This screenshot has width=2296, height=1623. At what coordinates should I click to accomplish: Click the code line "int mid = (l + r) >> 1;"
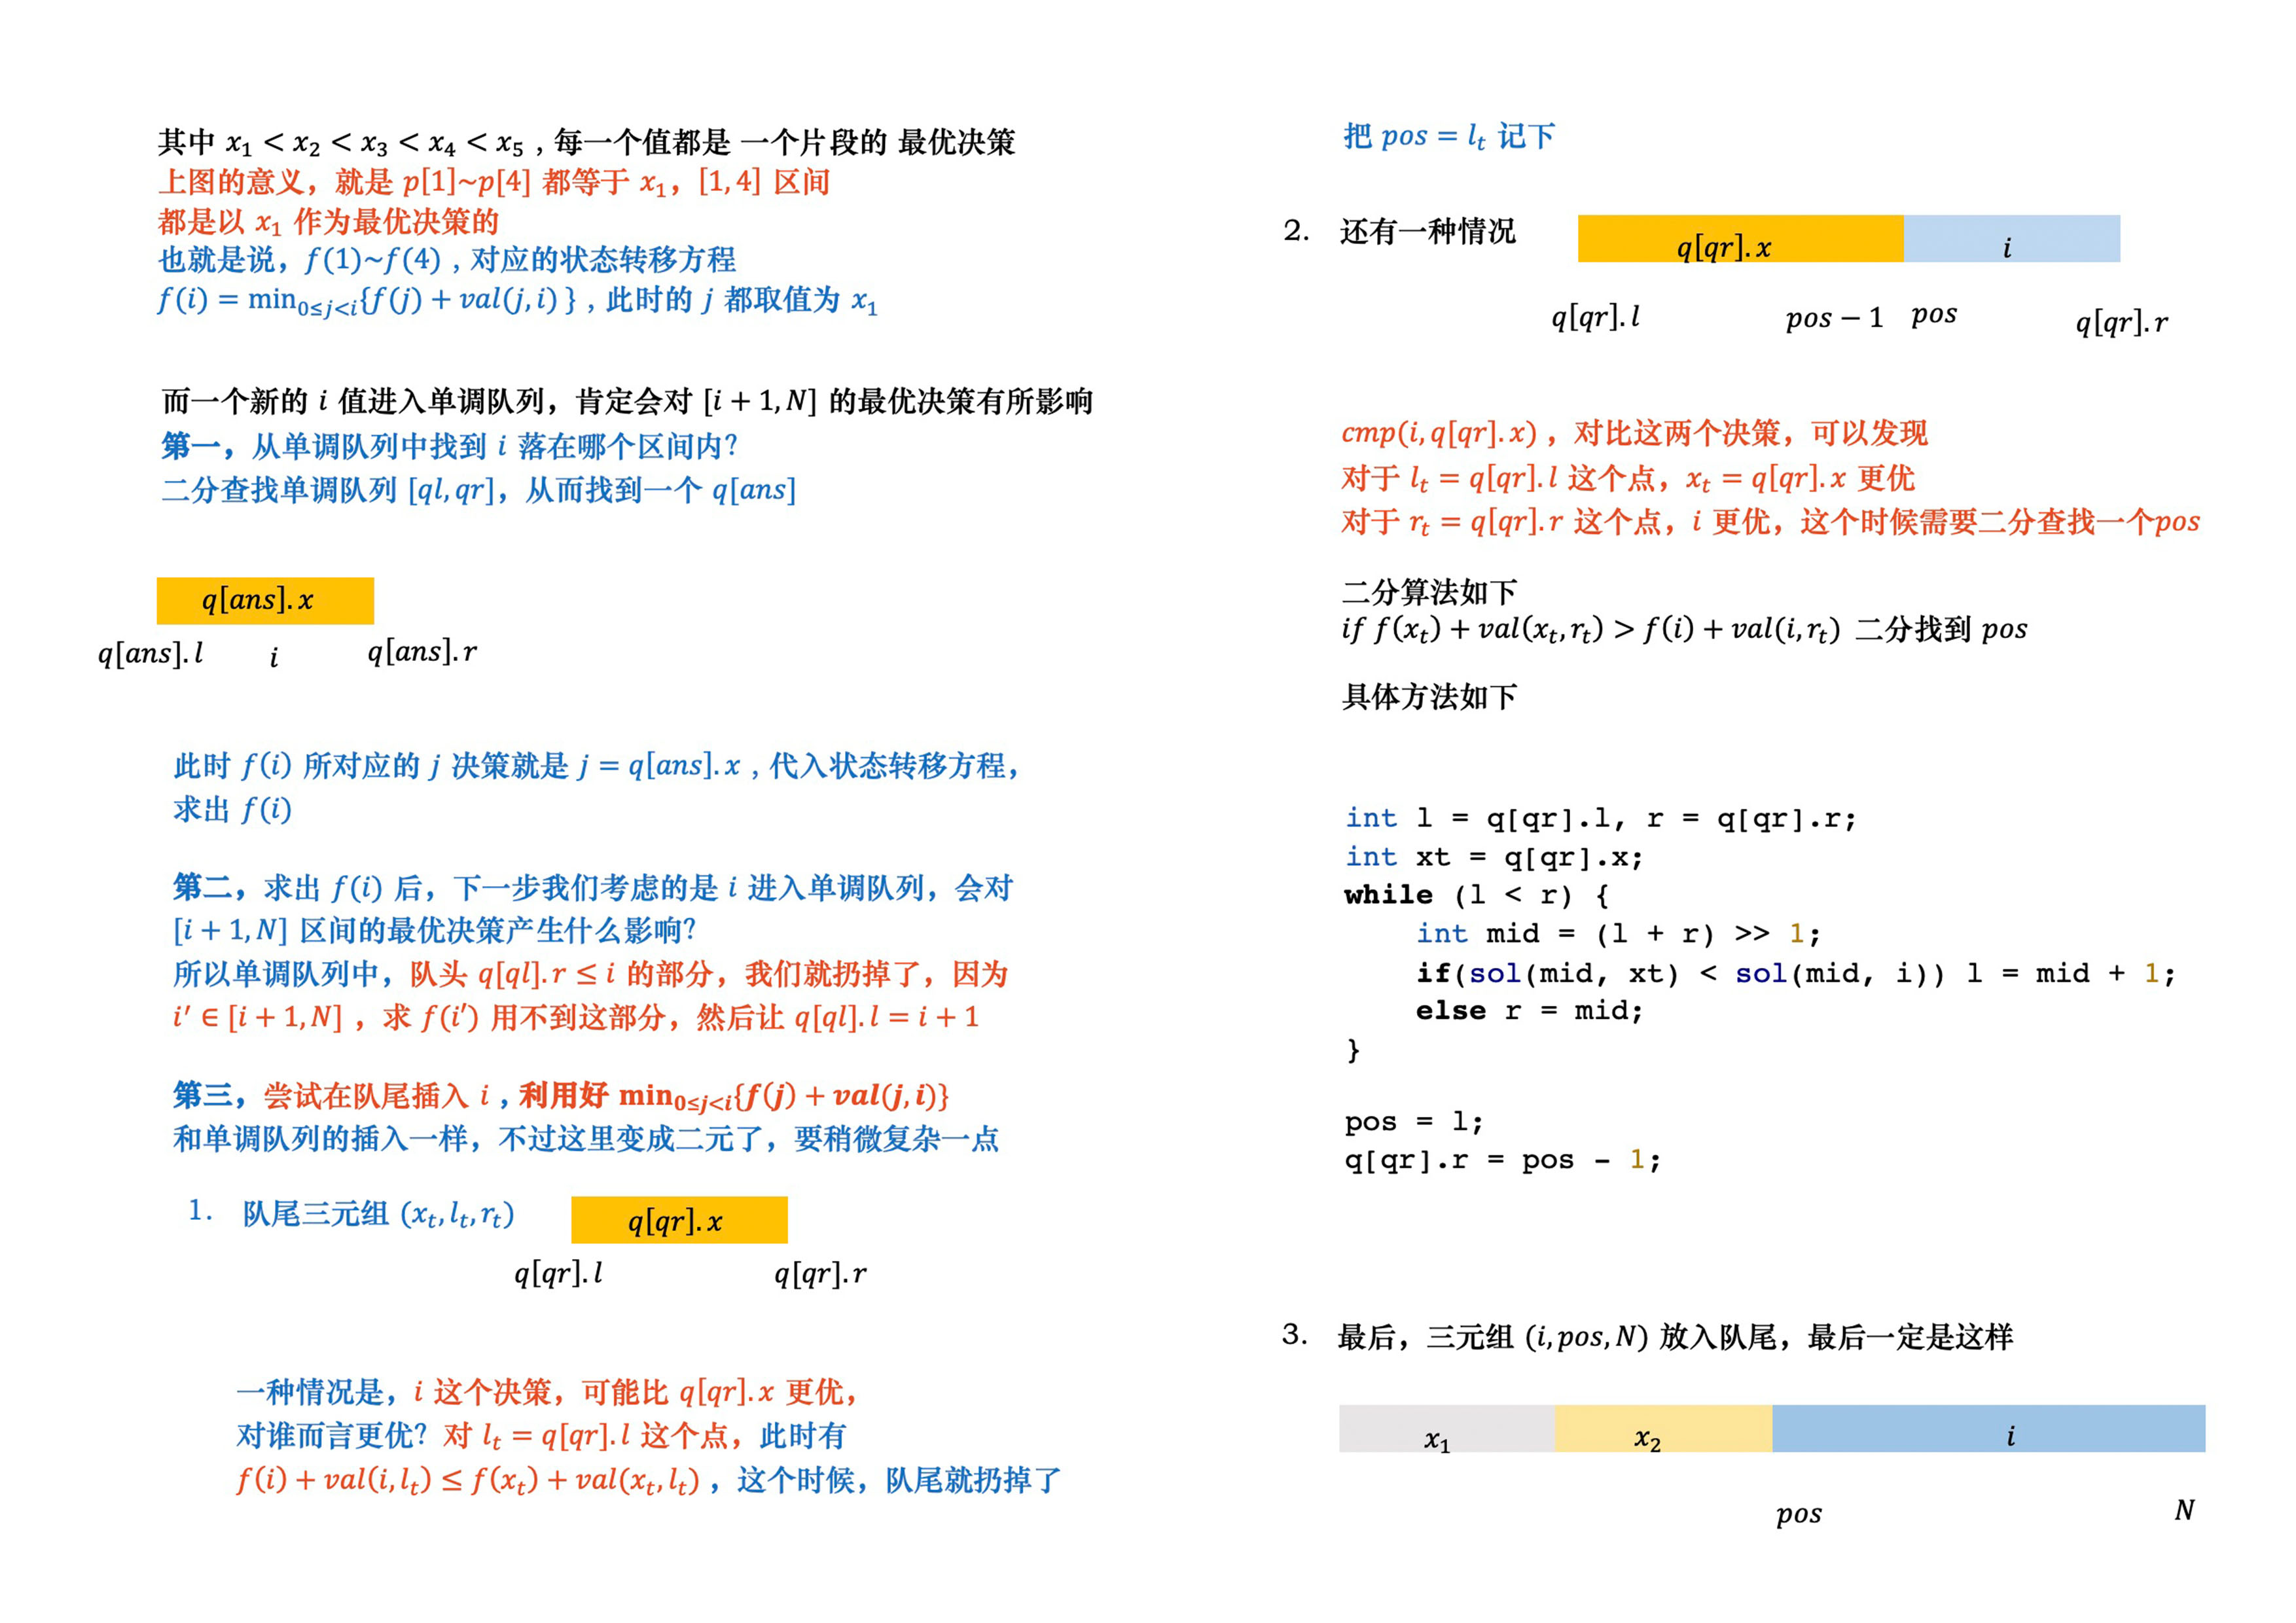1618,934
